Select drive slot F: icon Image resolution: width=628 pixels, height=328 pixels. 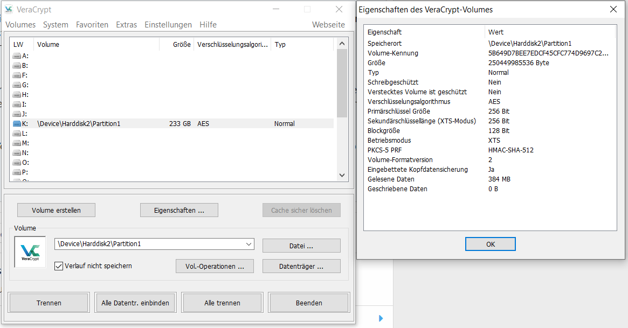[17, 75]
